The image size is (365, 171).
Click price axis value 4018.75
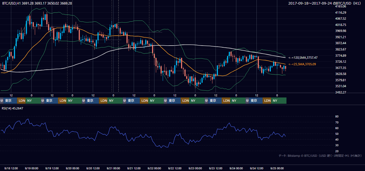[340, 25]
